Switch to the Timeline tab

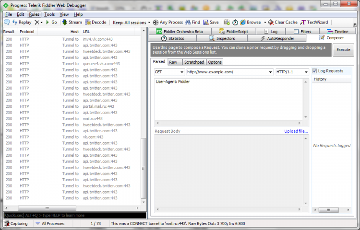coord(337,31)
